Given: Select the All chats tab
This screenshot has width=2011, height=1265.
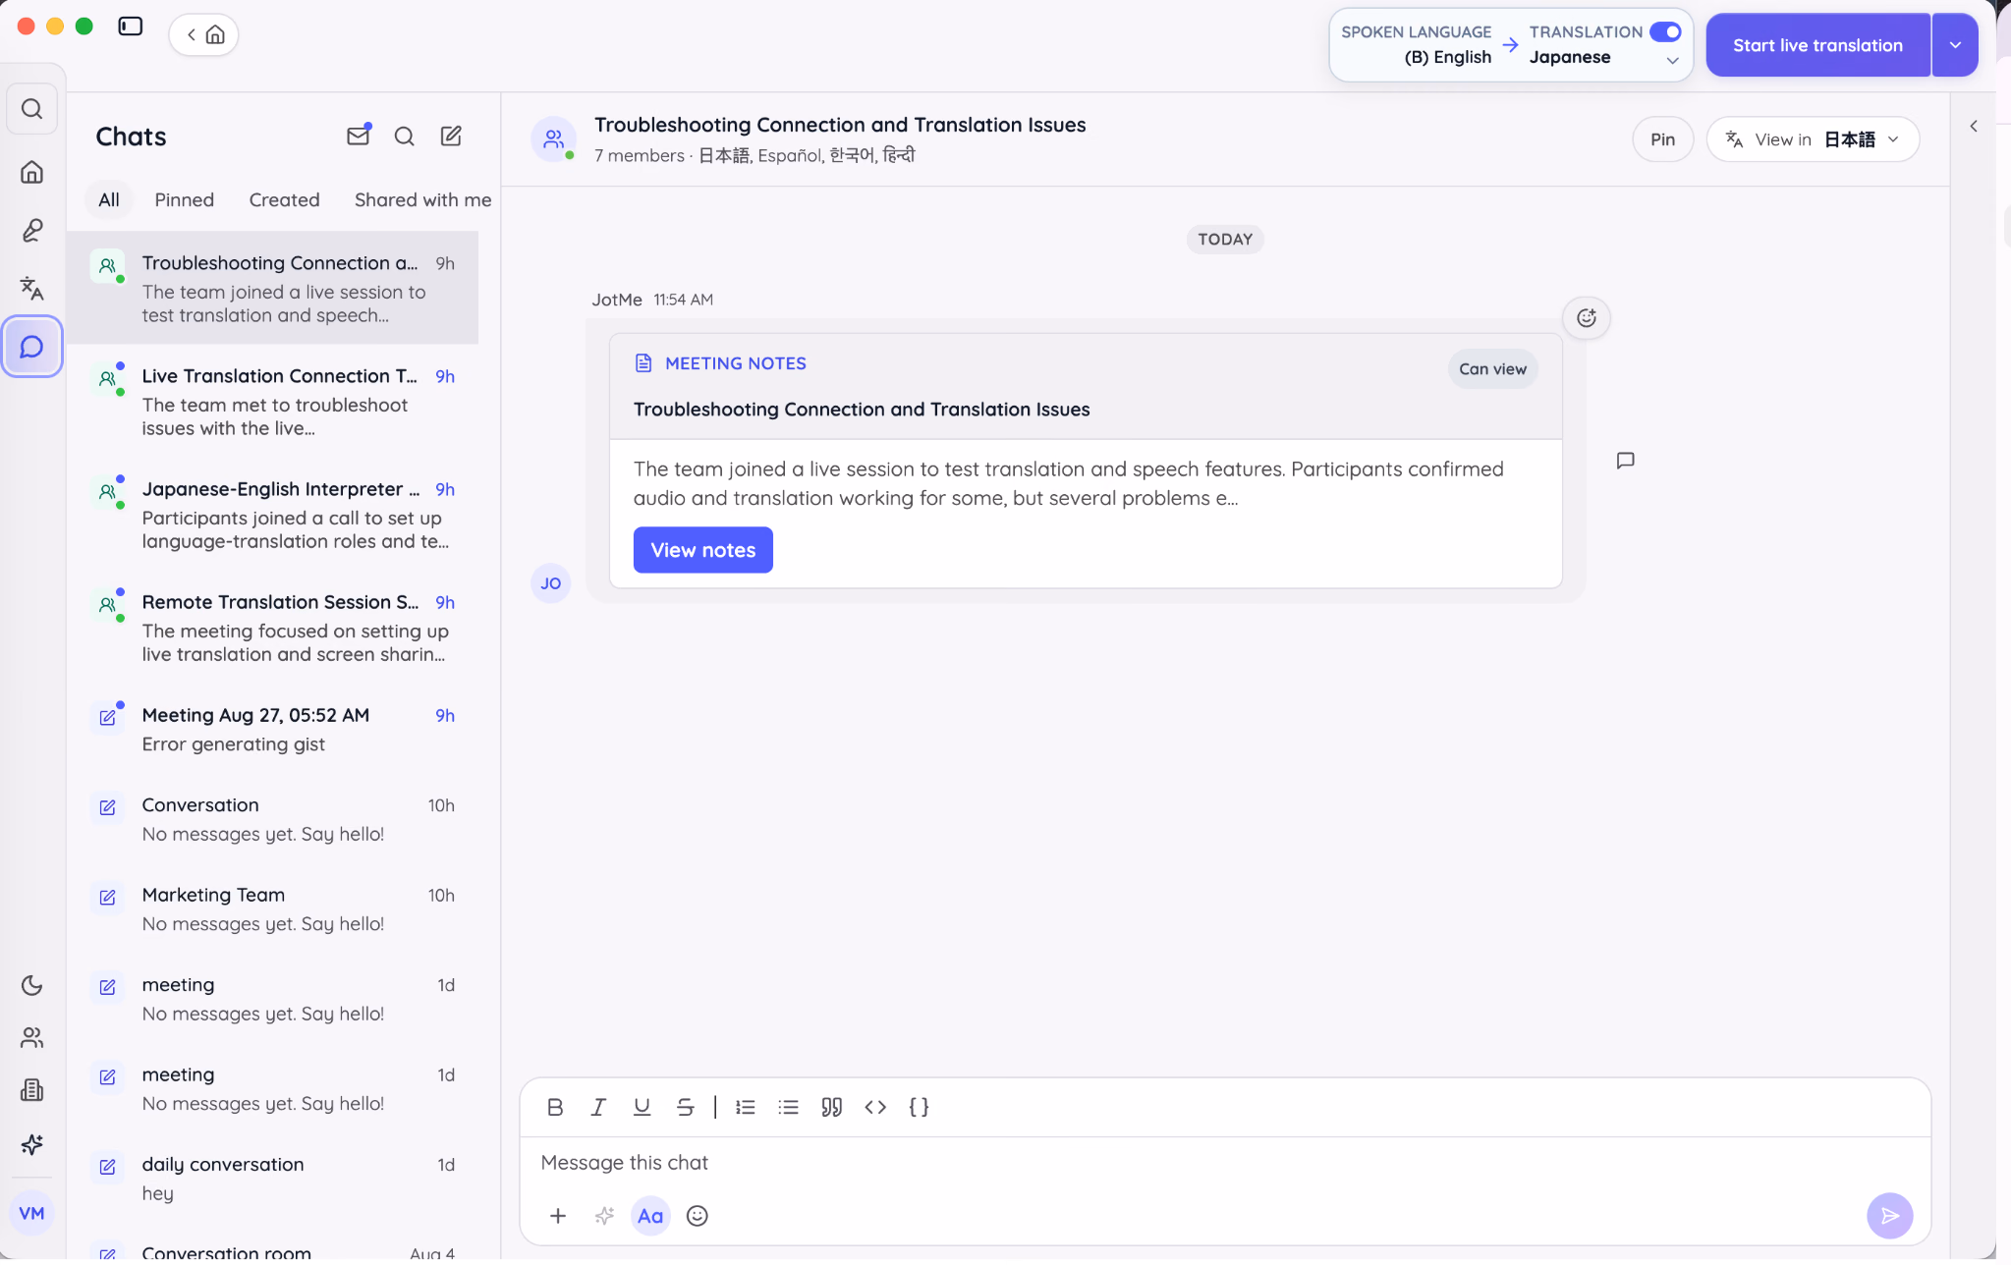Looking at the screenshot, I should click(109, 199).
